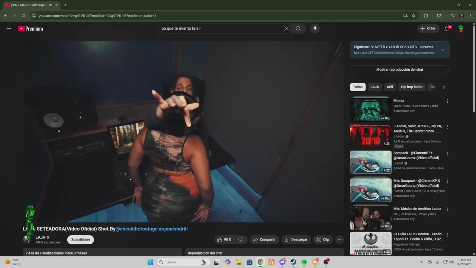Screen dimensions: 476x268
Task: Open Windows Start menu
Action: [x=150, y=262]
